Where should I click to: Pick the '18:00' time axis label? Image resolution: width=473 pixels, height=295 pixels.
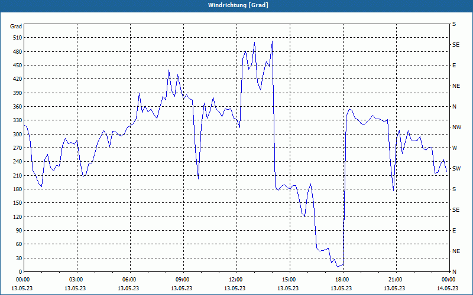[344, 279]
